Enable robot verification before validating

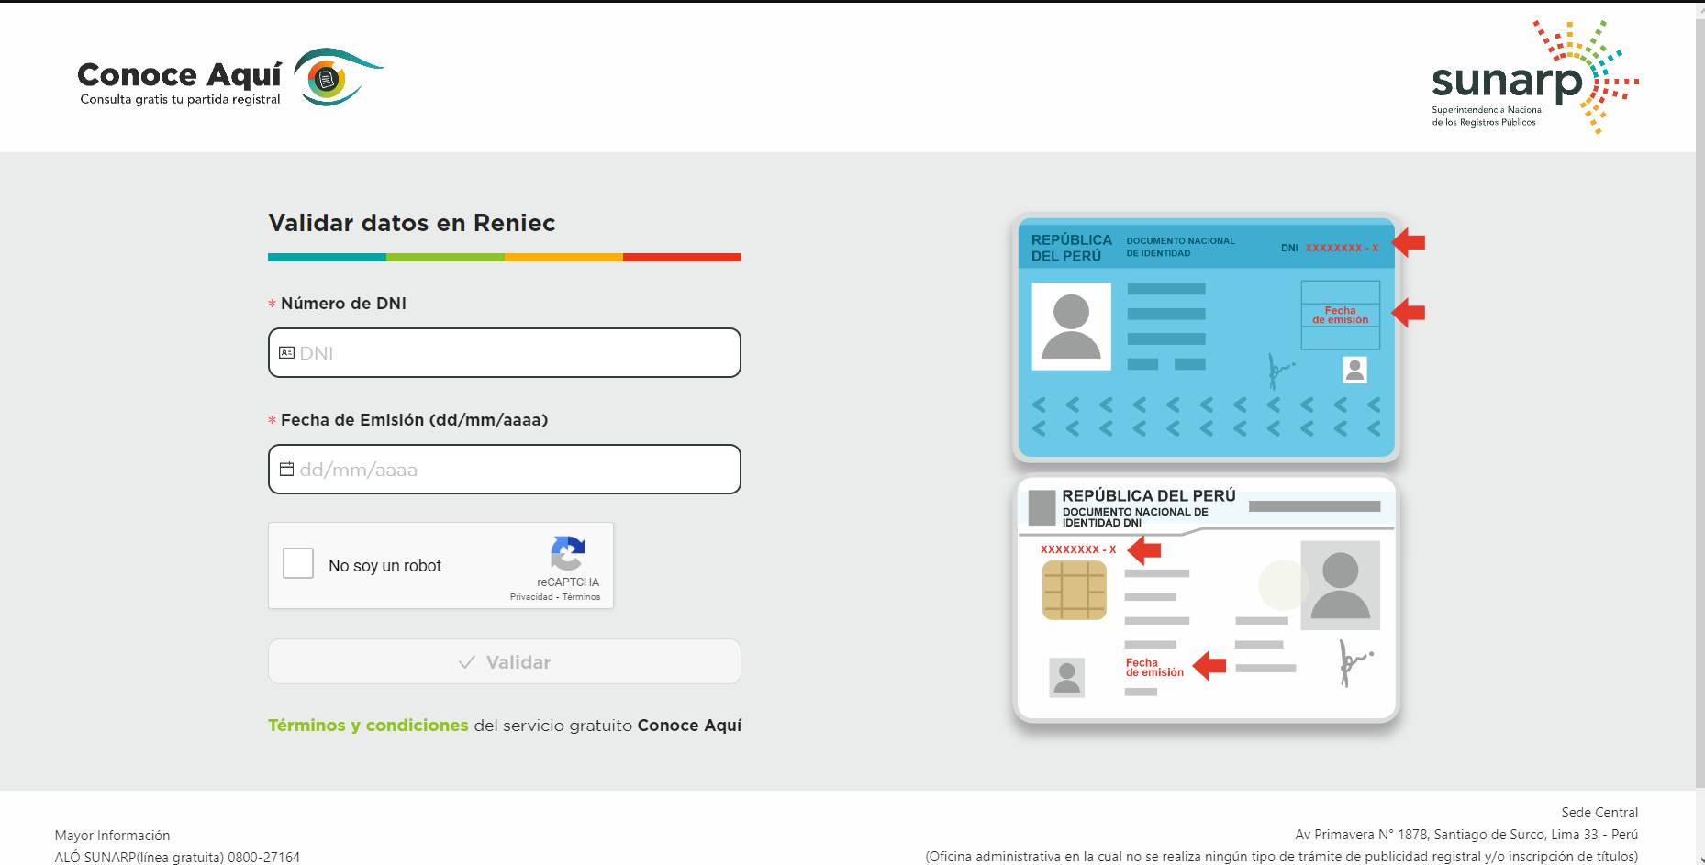(x=297, y=563)
